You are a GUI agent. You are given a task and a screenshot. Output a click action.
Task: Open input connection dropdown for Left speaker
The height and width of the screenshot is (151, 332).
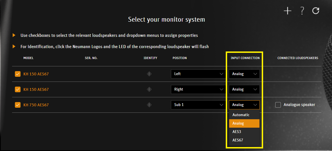tap(244, 74)
